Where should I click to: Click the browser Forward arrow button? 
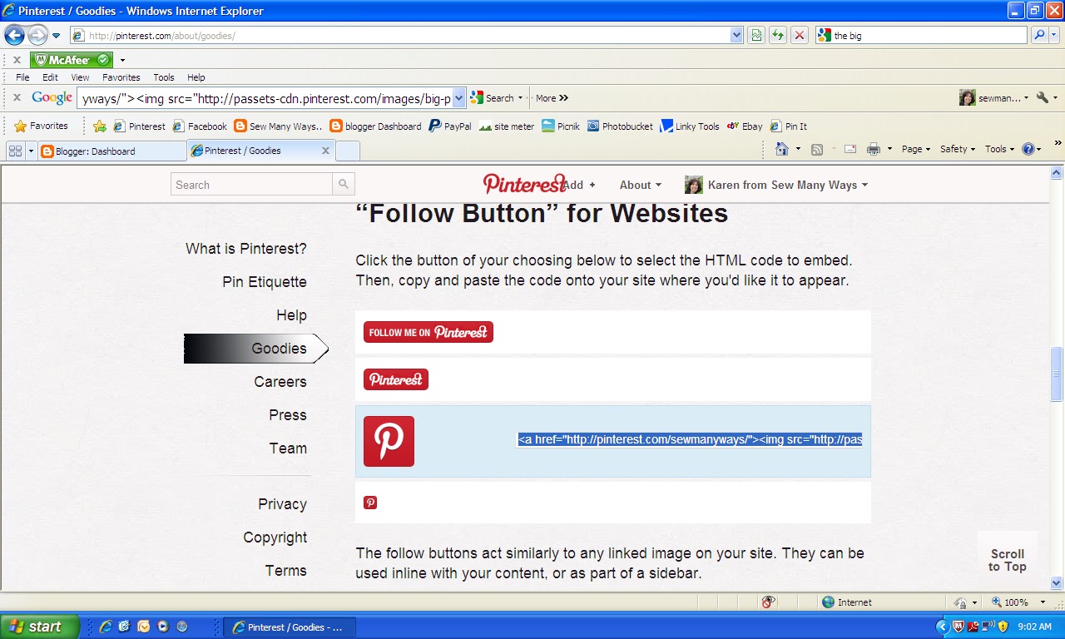[x=37, y=35]
